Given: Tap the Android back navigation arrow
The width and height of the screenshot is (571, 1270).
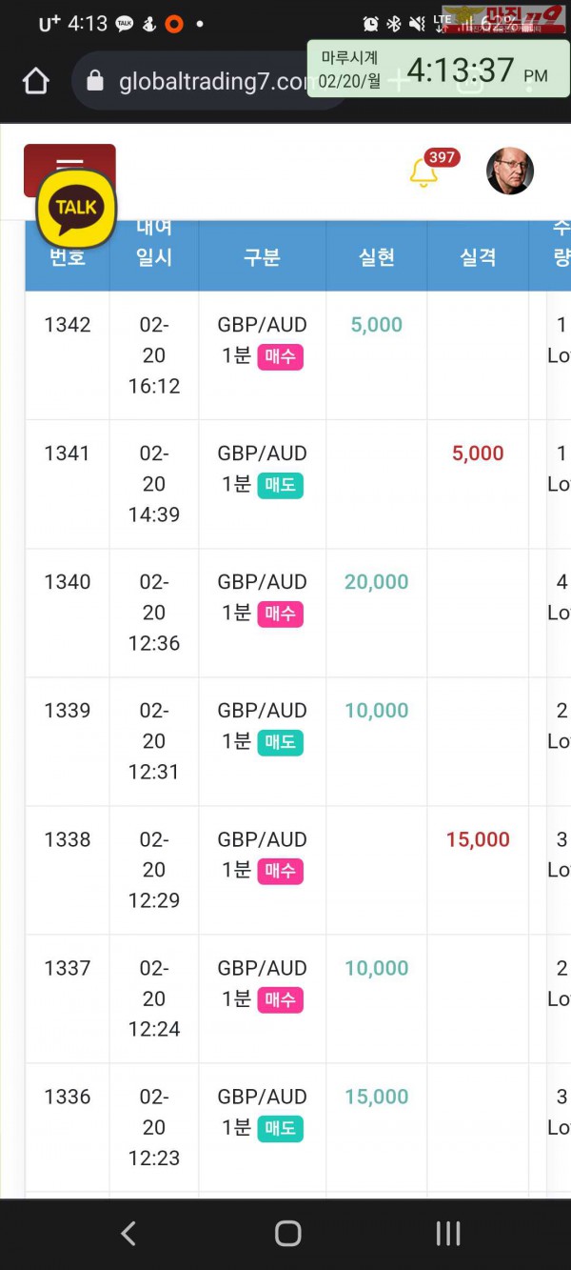Looking at the screenshot, I should coord(128,1234).
